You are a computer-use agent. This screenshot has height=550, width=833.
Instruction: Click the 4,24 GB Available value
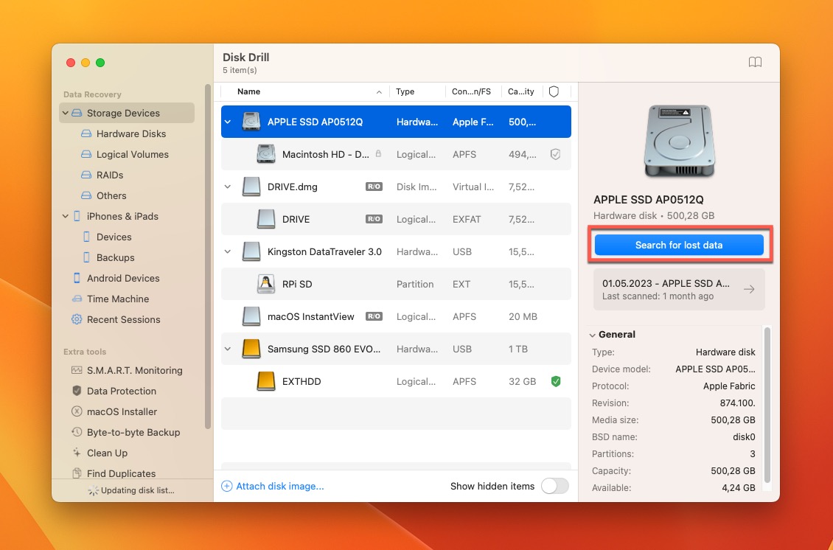[x=739, y=488]
